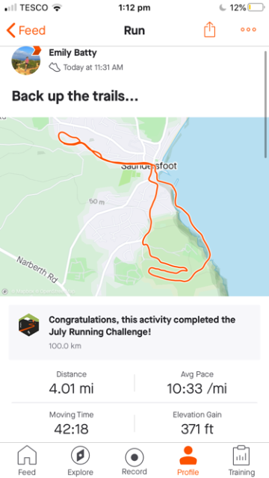Screen dimensions: 269x478
Task: Tap the Elevation Gain 371 ft stat
Action: click(197, 423)
